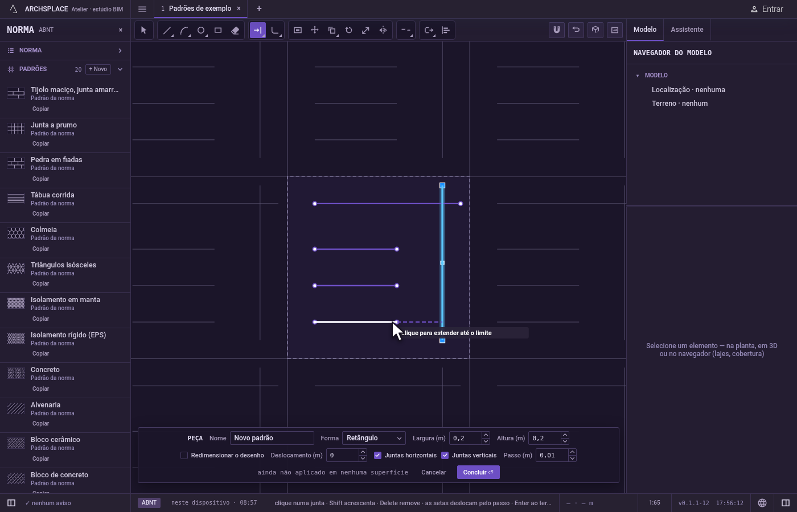Click the globe language icon

[762, 503]
